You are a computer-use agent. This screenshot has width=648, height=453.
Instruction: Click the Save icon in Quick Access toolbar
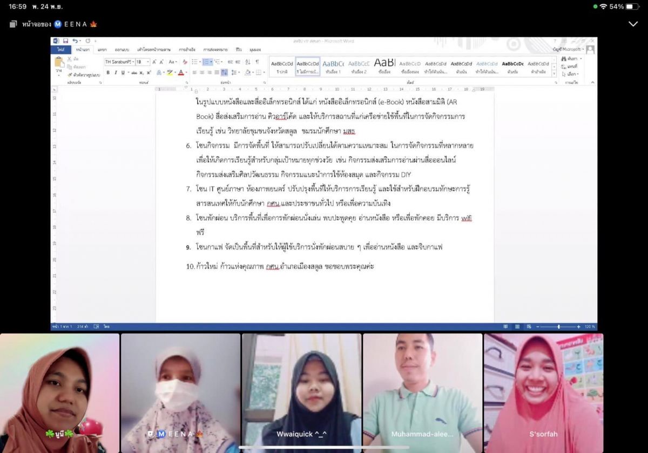point(65,41)
